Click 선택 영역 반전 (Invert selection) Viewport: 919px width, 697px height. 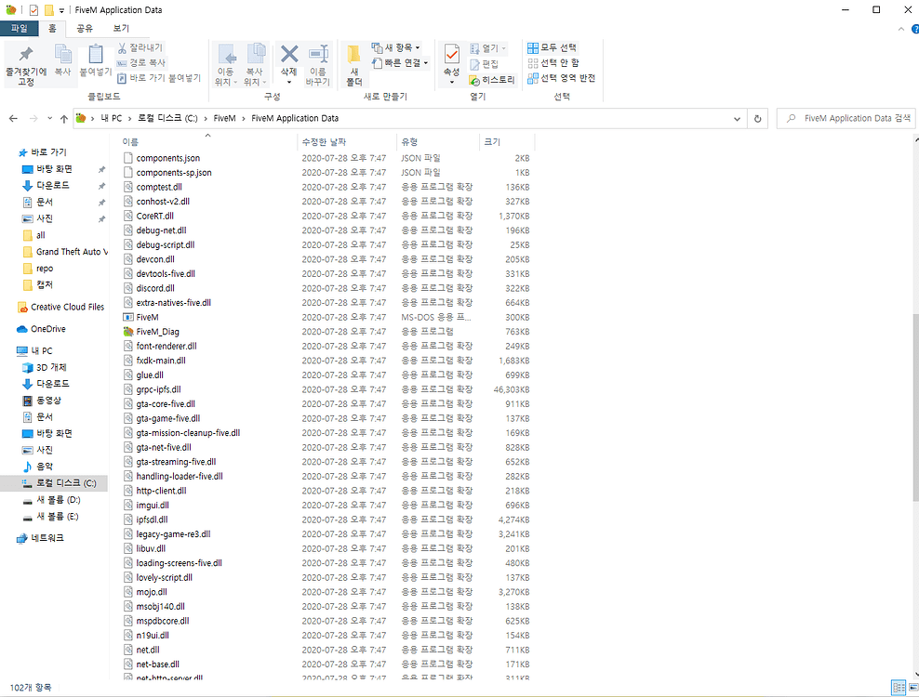[562, 78]
